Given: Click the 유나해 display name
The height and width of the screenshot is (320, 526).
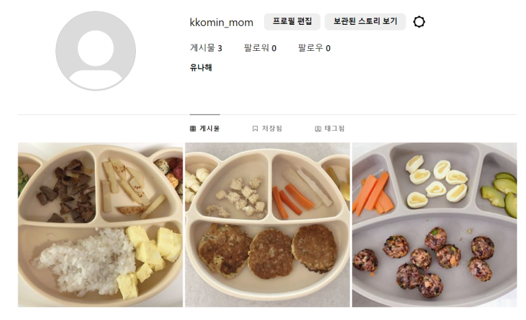Looking at the screenshot, I should tap(200, 68).
